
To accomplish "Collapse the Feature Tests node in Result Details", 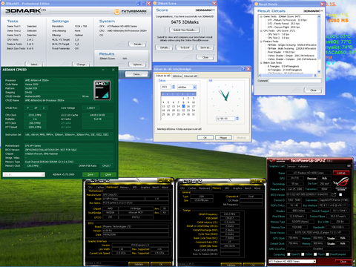I will click(x=261, y=42).
